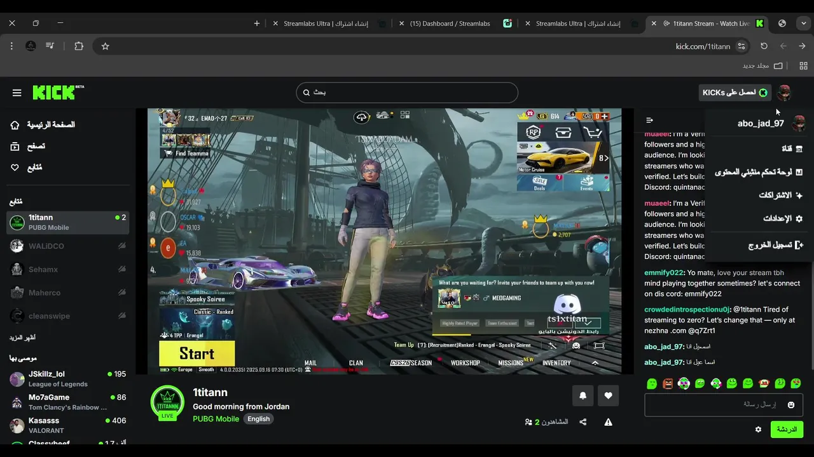The height and width of the screenshot is (457, 814).
Task: Open JSkillz_lol recommended channel
Action: 67,379
